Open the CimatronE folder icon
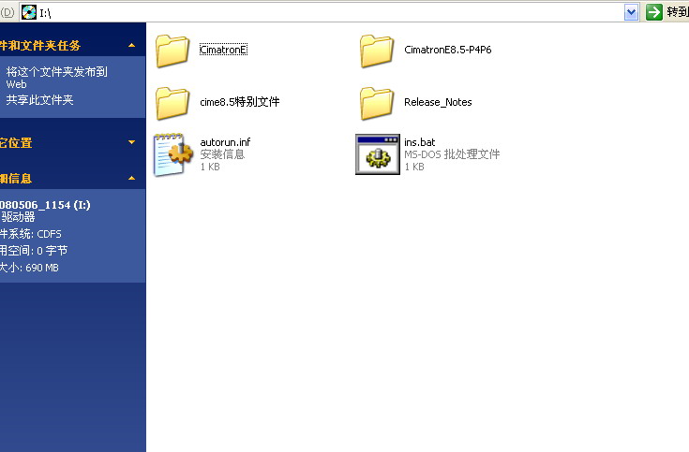Screen dimensions: 689x452 [172, 51]
